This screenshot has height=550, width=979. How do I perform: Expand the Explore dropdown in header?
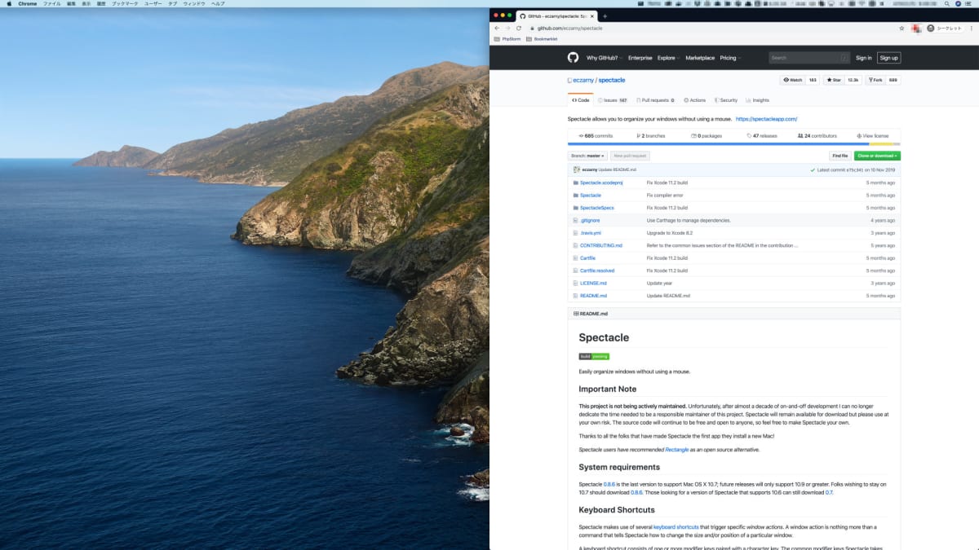(x=669, y=58)
